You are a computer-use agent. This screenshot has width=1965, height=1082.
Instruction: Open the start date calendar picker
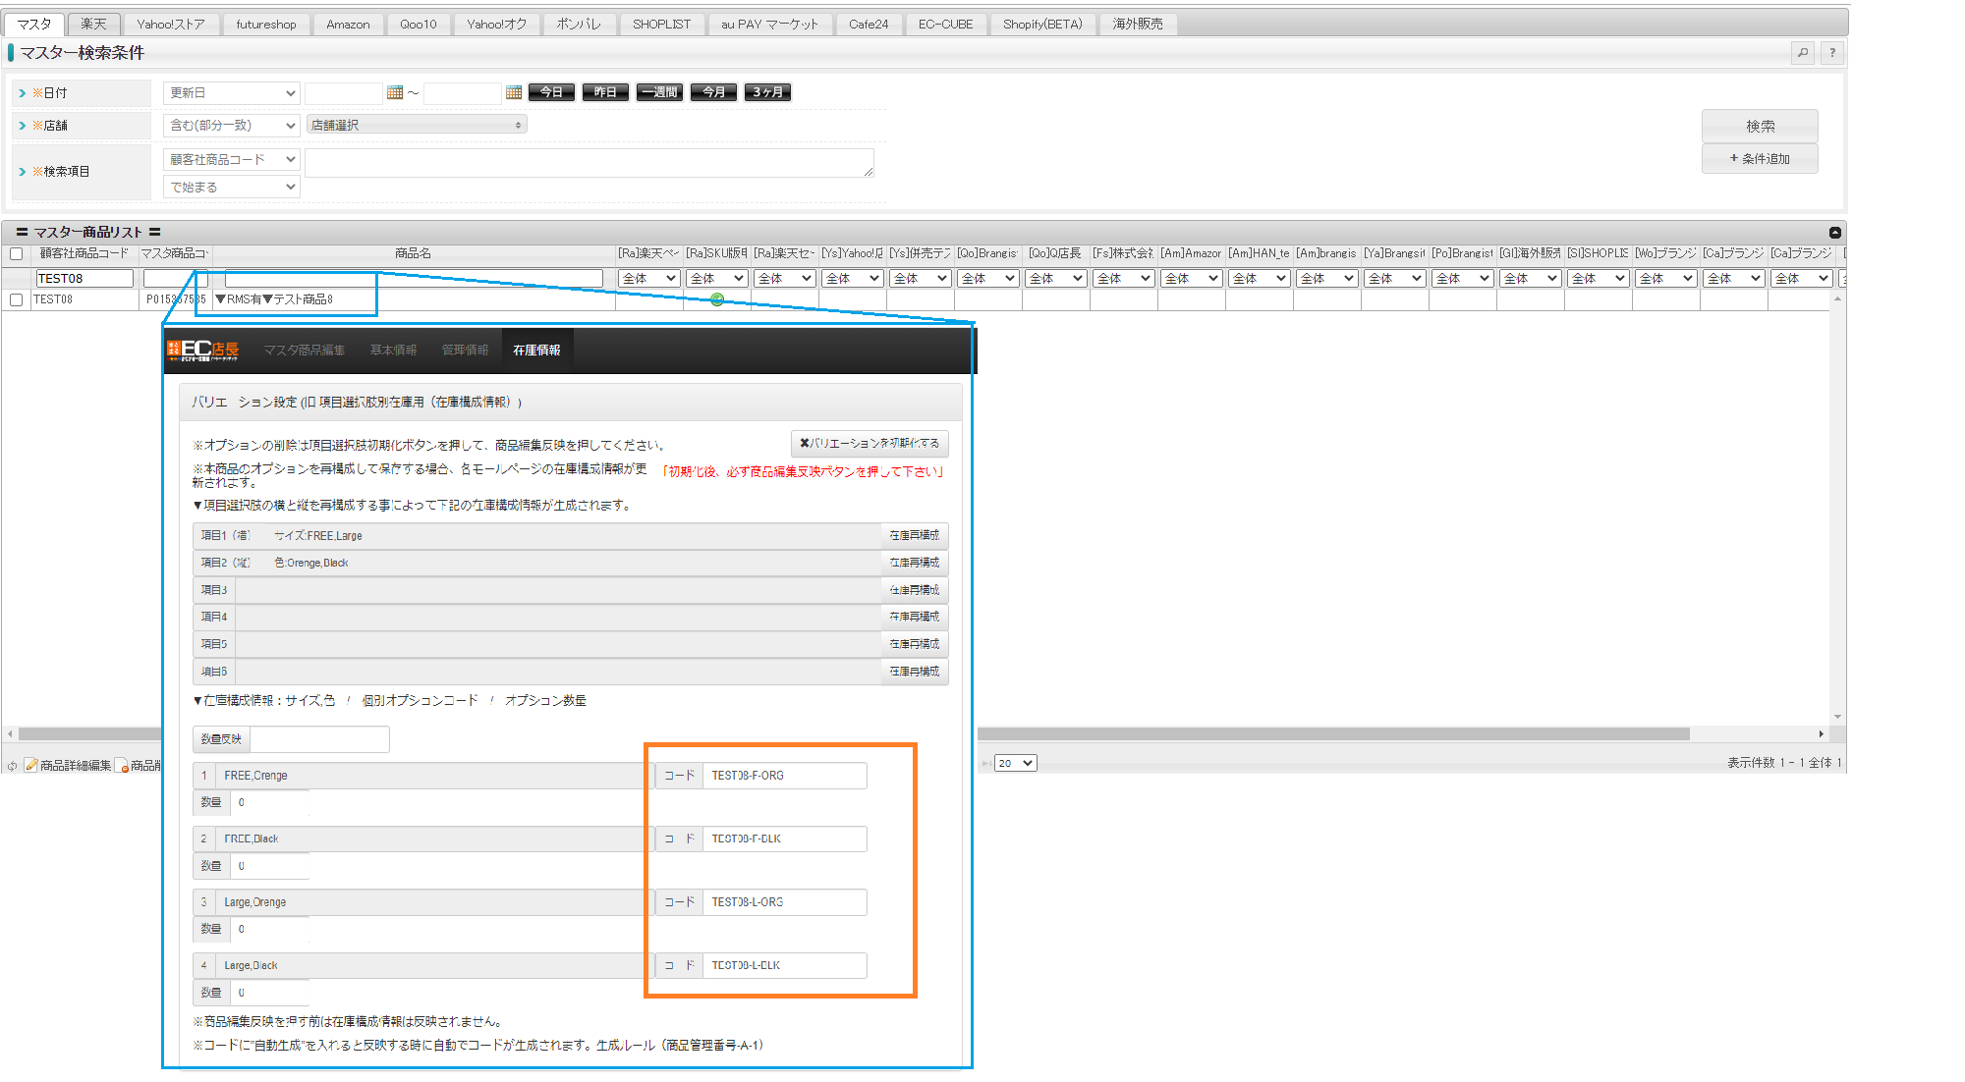(395, 92)
